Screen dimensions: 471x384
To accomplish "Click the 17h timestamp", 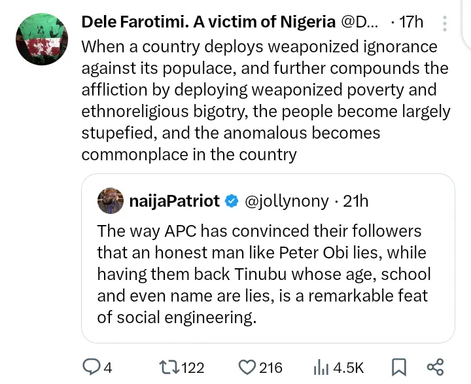I will pyautogui.click(x=411, y=22).
